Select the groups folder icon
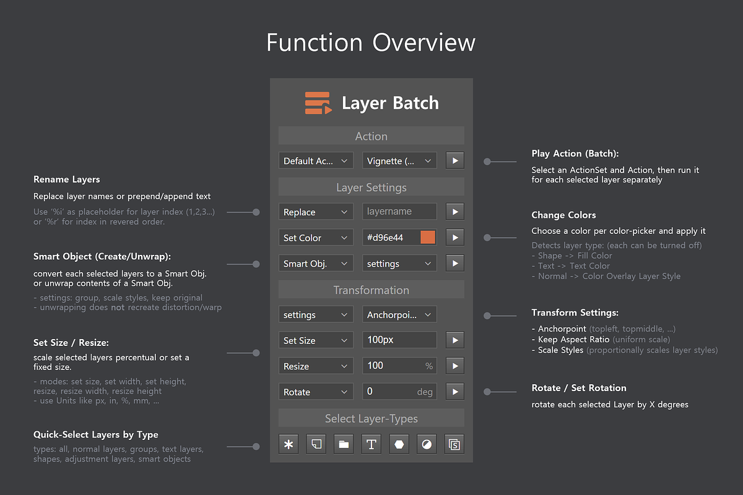The width and height of the screenshot is (743, 495). click(x=344, y=444)
